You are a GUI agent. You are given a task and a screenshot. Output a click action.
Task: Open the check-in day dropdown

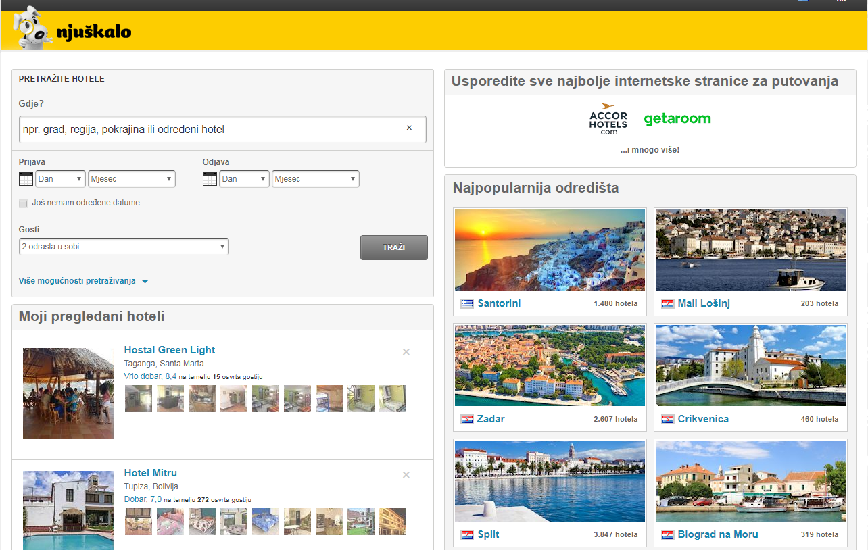(60, 179)
